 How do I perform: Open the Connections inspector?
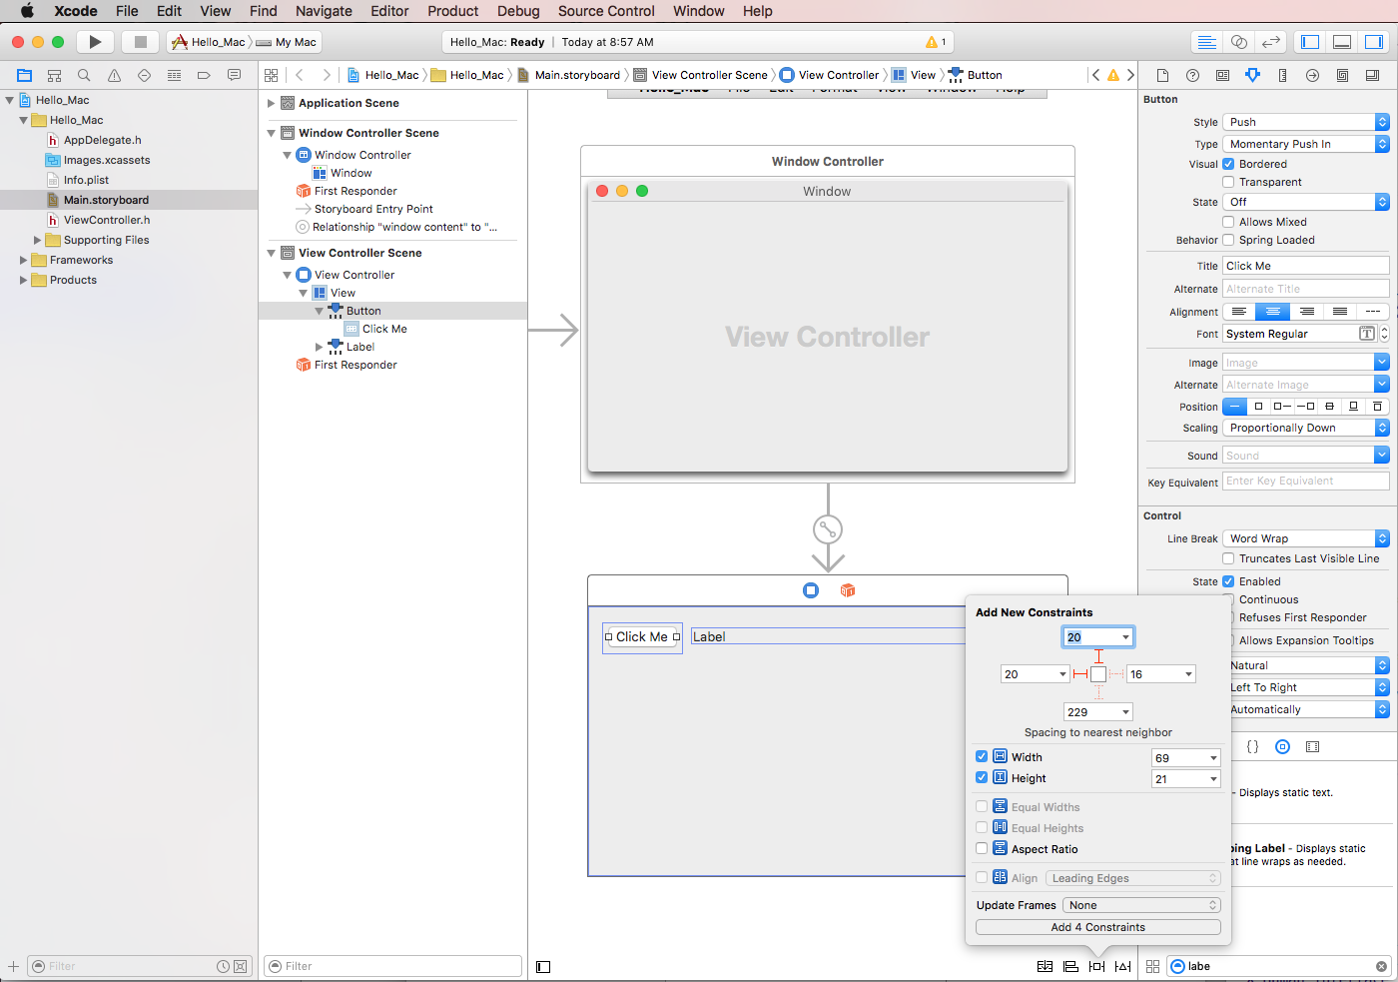click(x=1312, y=75)
